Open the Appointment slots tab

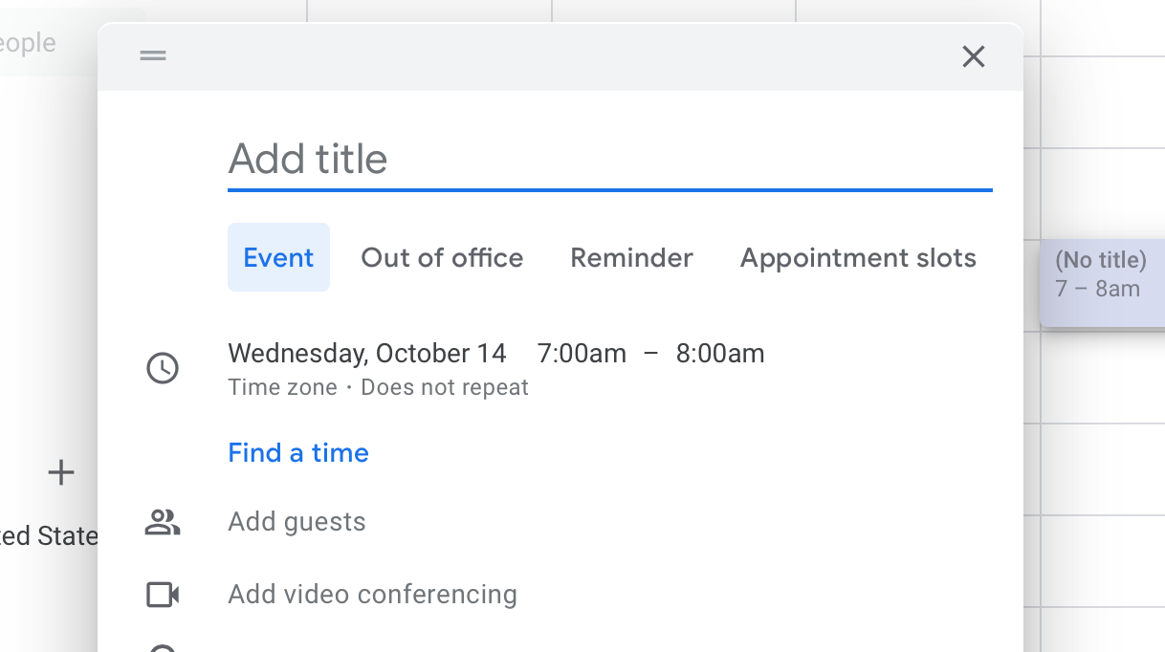(858, 258)
